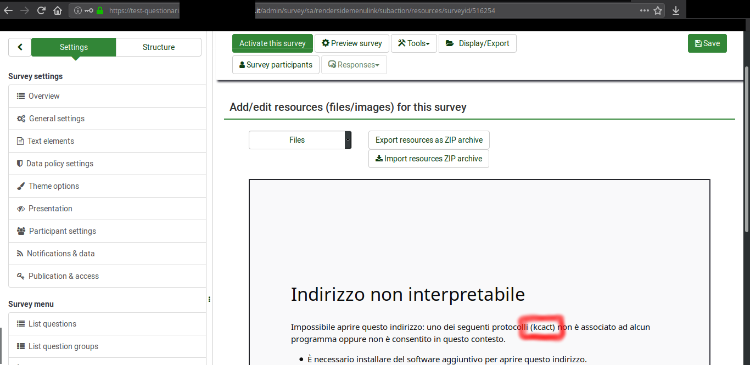Bookmark page with star icon
Image resolution: width=750 pixels, height=365 pixels.
[x=658, y=10]
